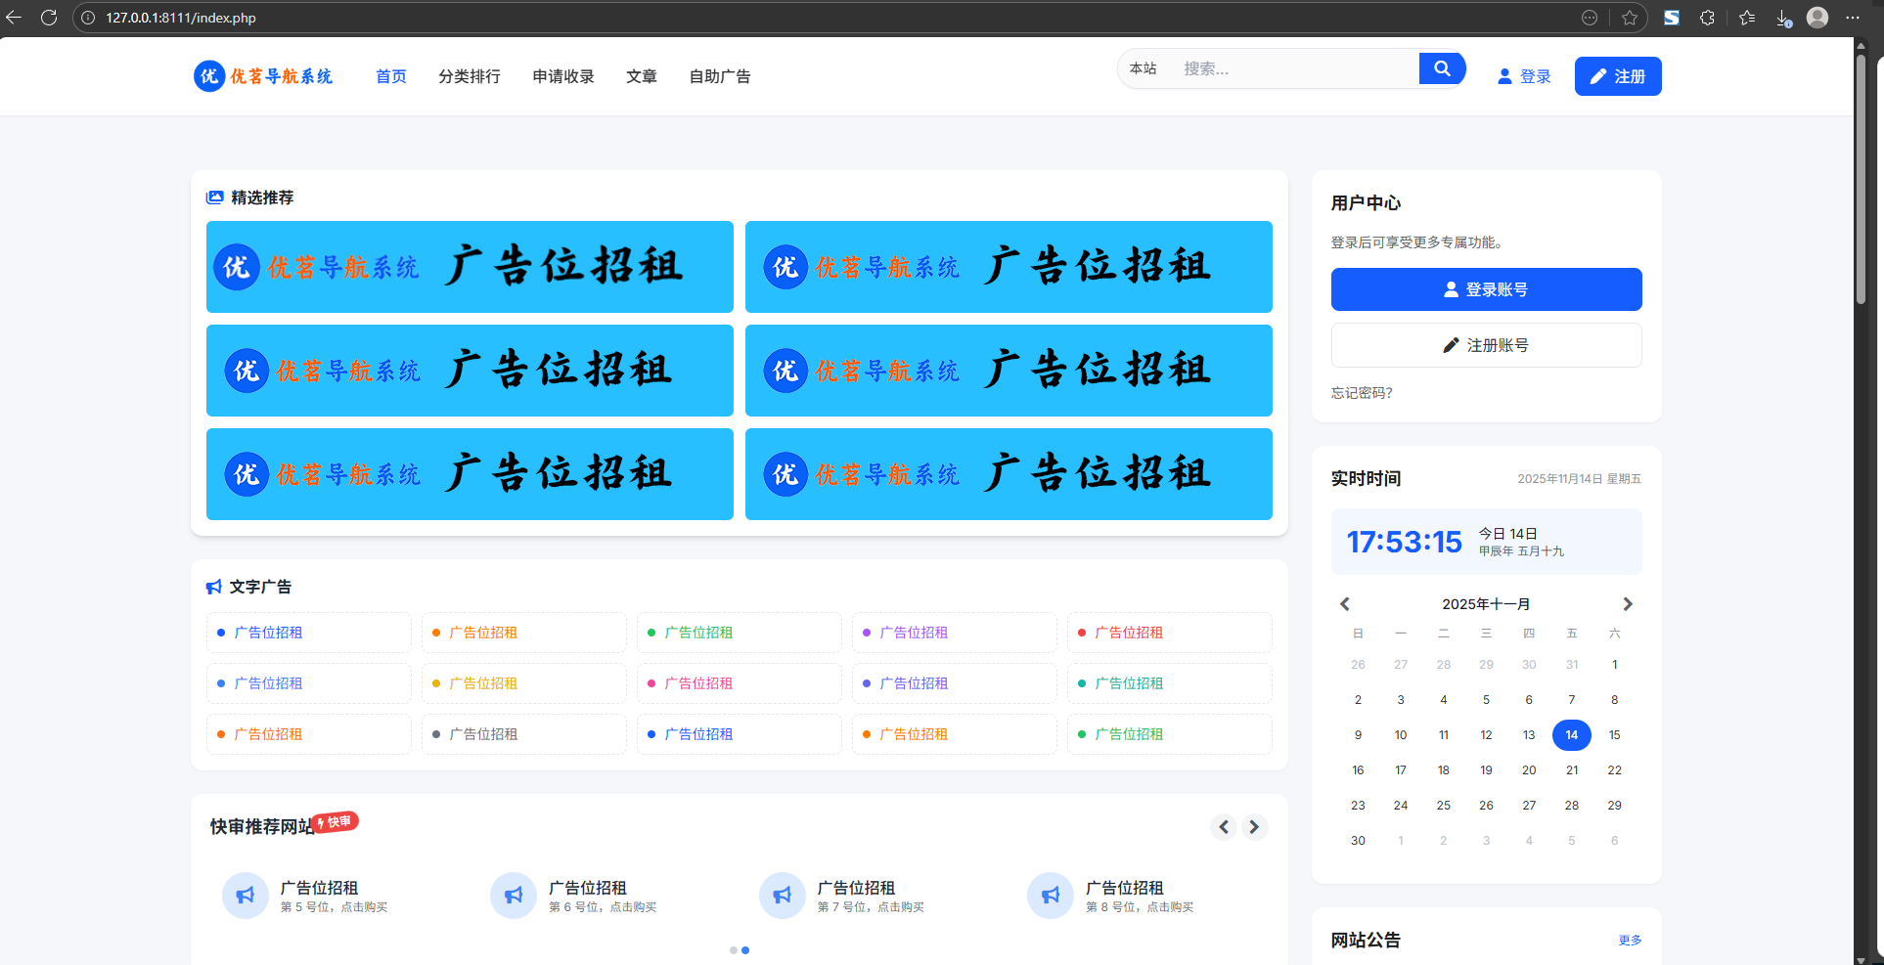Click the 优茗导航系统 logo icon

207,75
